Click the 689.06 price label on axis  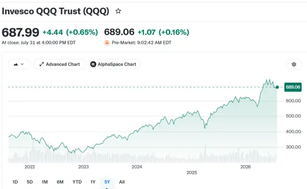pos(293,87)
